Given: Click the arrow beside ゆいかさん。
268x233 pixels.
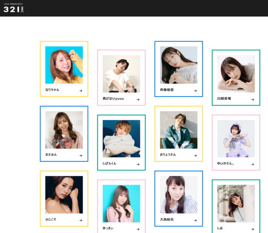Looking at the screenshot, I should [x=253, y=165].
